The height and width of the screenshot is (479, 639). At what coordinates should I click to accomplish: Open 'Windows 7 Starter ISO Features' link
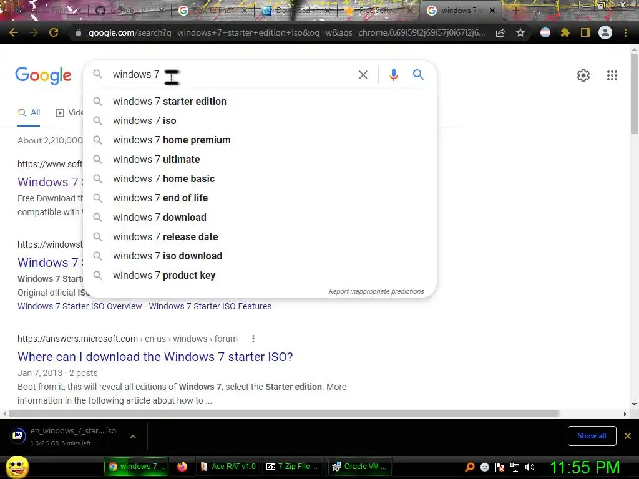[210, 306]
